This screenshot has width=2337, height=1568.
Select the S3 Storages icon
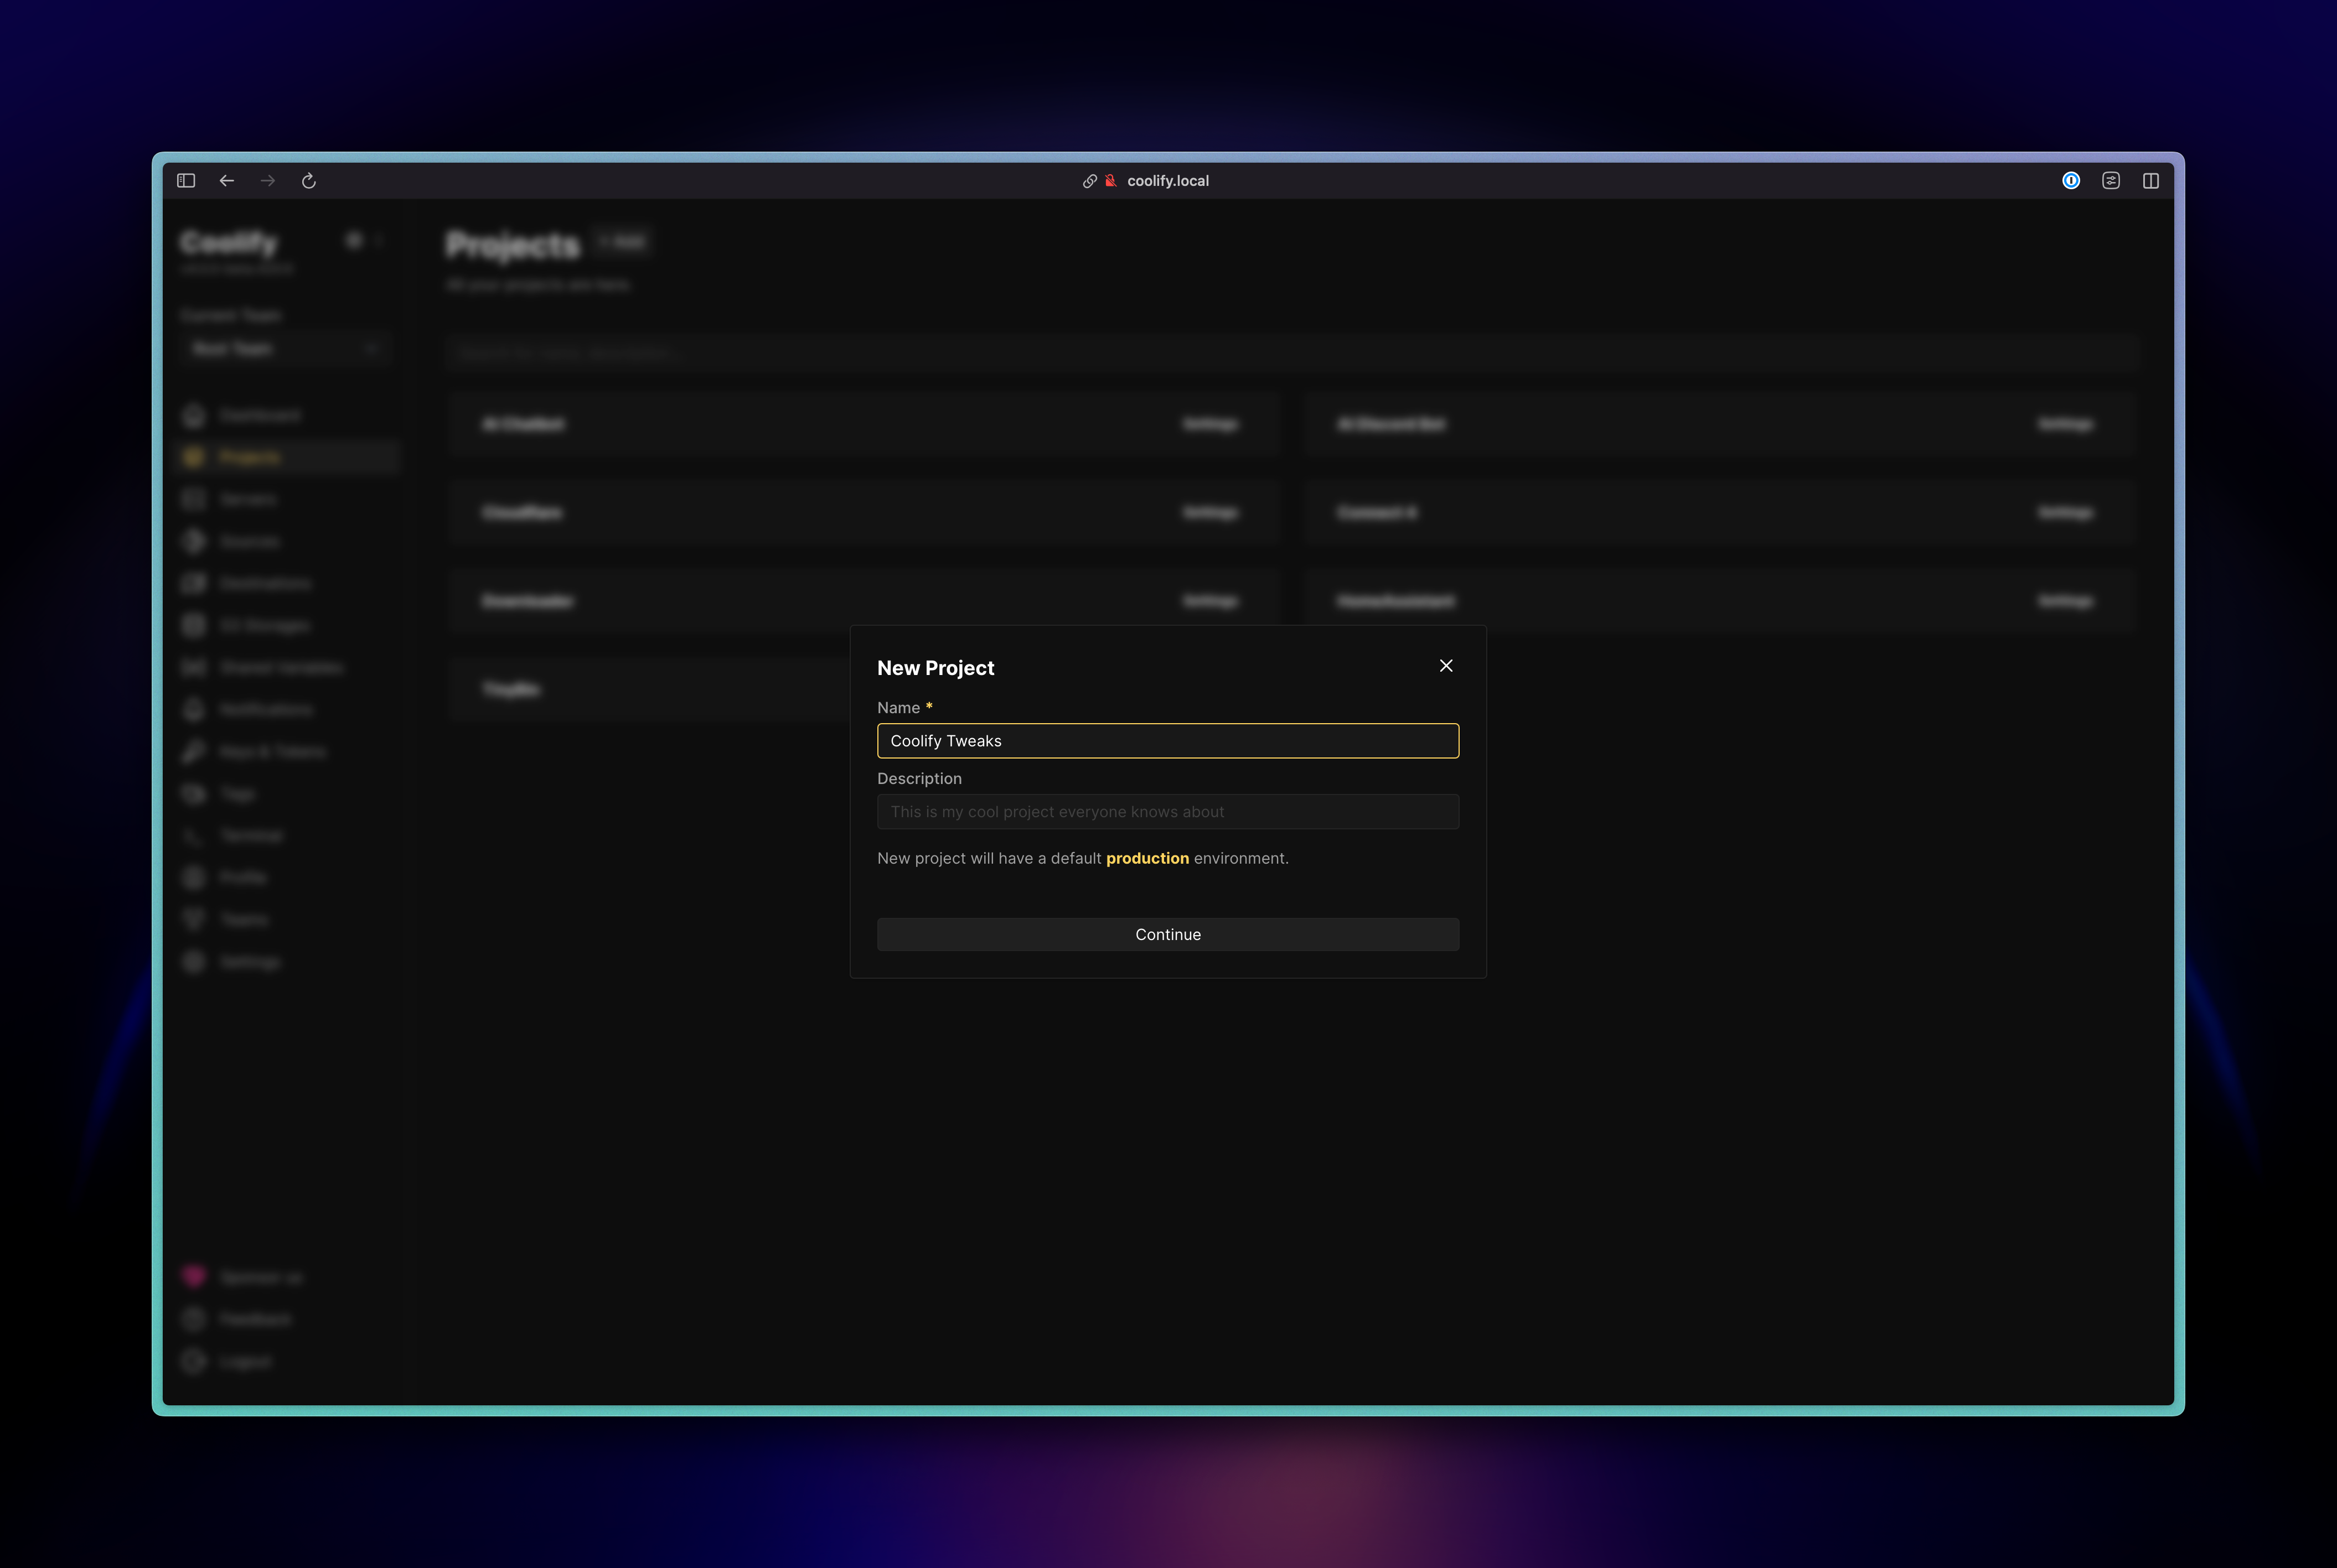(193, 625)
